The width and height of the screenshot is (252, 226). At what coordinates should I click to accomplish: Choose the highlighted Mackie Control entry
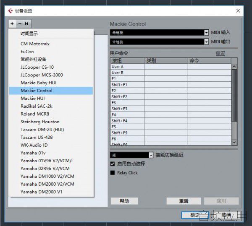51,91
